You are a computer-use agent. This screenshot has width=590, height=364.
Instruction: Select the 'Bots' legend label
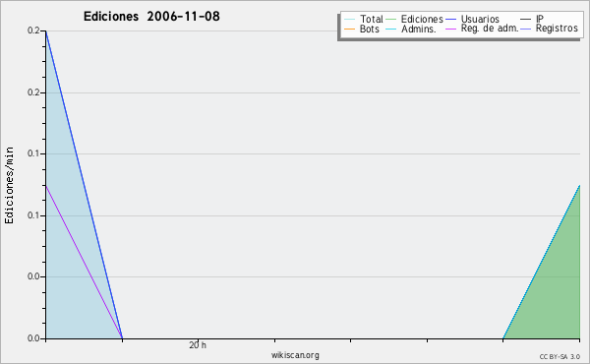370,29
